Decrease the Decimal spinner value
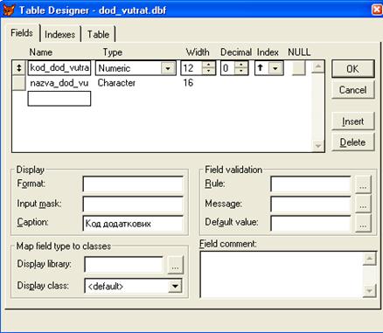Viewport: 383px width, 333px height. point(241,72)
